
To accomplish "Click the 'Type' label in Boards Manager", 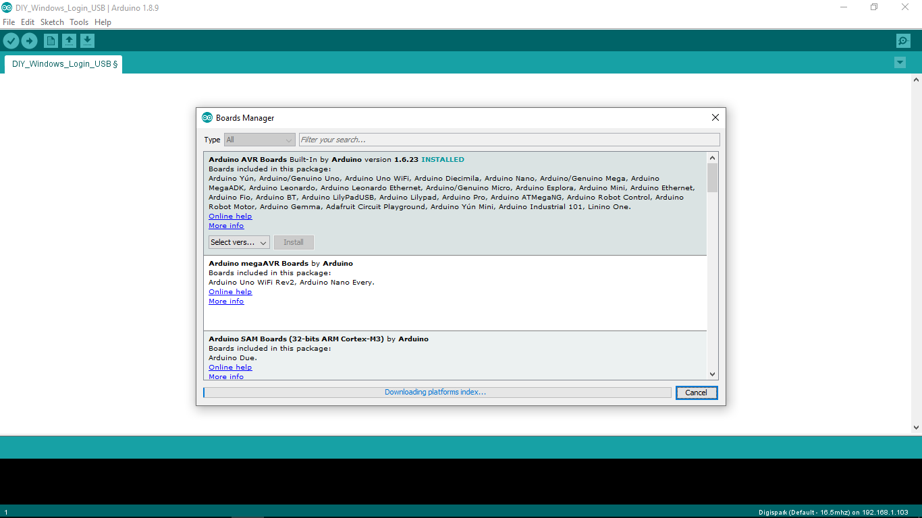I will coord(213,140).
